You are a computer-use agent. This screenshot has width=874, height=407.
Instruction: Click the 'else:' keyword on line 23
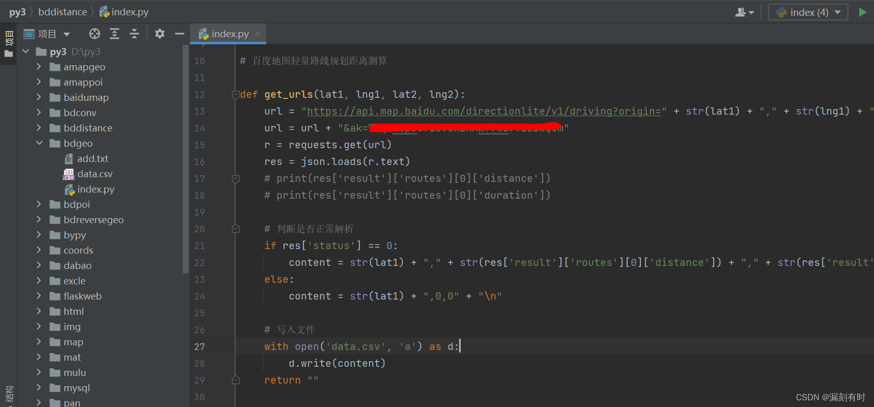(279, 279)
